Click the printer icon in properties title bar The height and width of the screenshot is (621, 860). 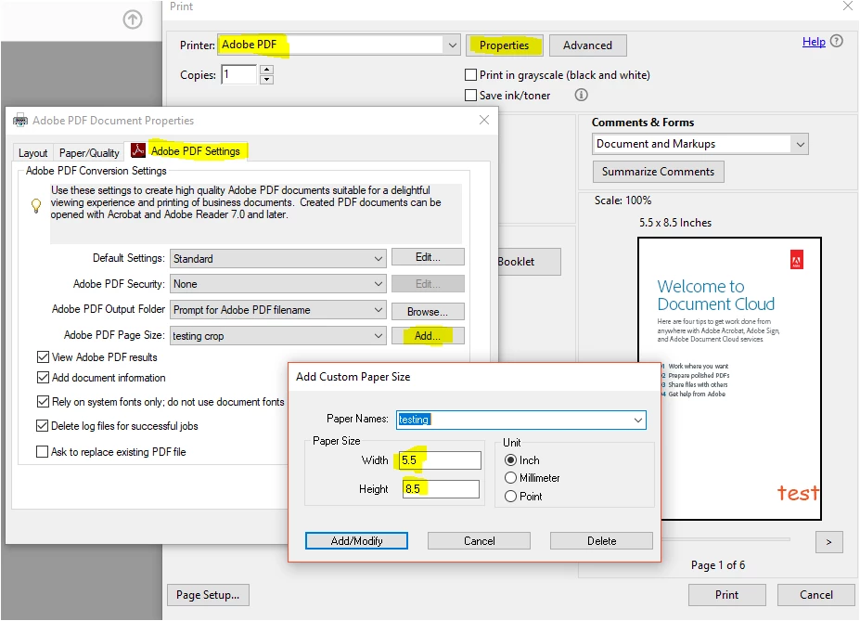tap(20, 120)
